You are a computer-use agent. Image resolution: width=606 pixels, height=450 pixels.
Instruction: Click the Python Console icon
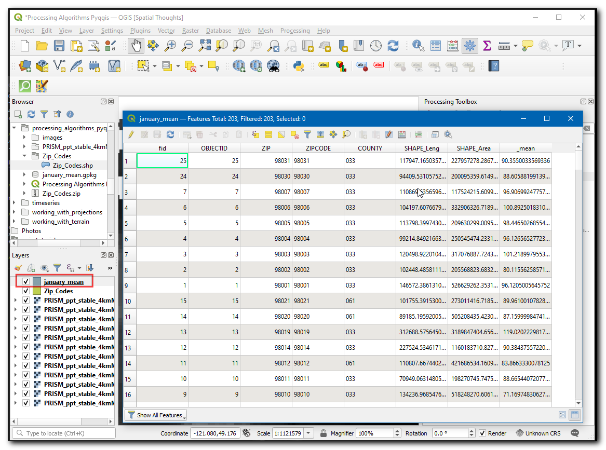tap(298, 66)
